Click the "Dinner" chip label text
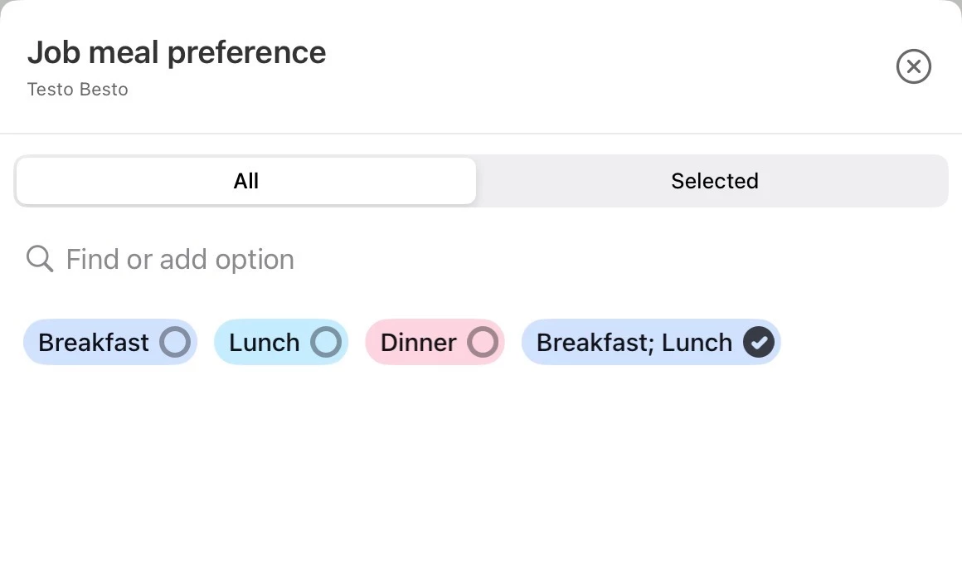962x561 pixels. tap(418, 343)
